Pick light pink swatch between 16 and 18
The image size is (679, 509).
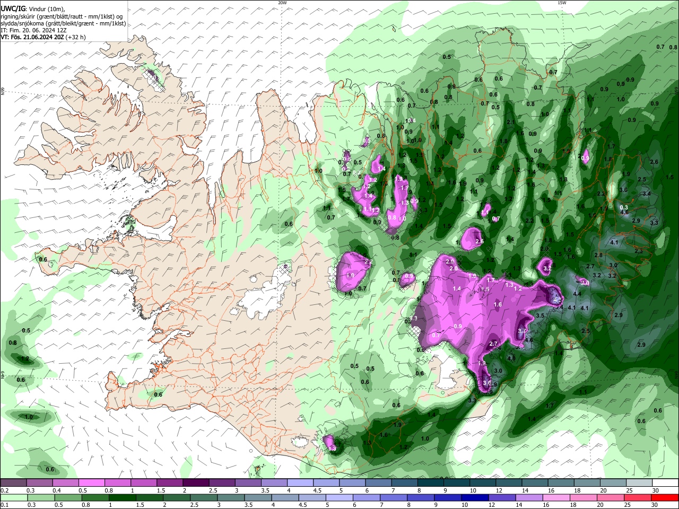click(x=556, y=497)
